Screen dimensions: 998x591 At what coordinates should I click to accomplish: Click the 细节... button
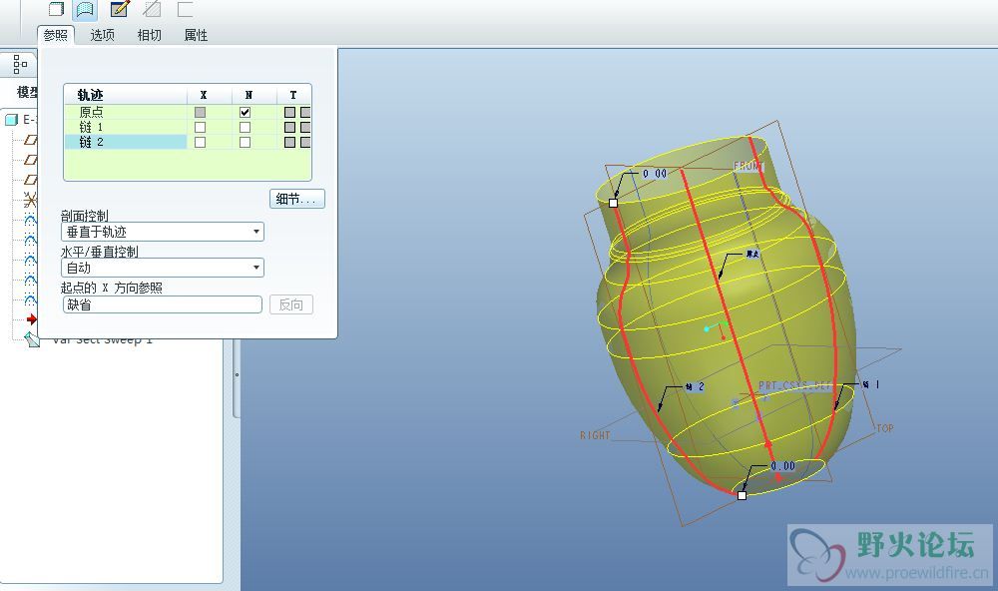click(296, 199)
